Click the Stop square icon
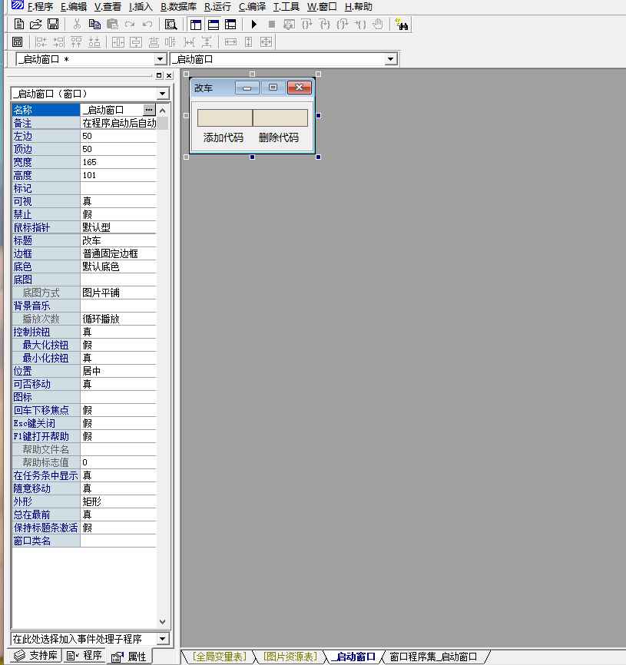The image size is (626, 665). (x=272, y=24)
